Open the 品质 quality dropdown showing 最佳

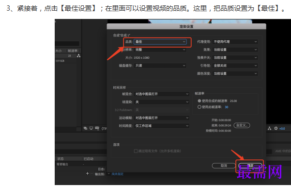pyautogui.click(x=160, y=42)
